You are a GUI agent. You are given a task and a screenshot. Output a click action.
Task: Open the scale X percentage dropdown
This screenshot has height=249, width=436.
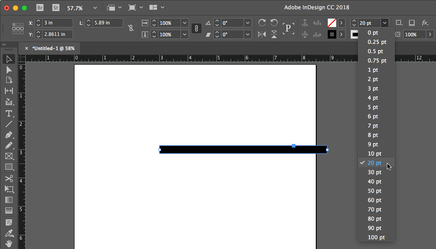pos(185,23)
